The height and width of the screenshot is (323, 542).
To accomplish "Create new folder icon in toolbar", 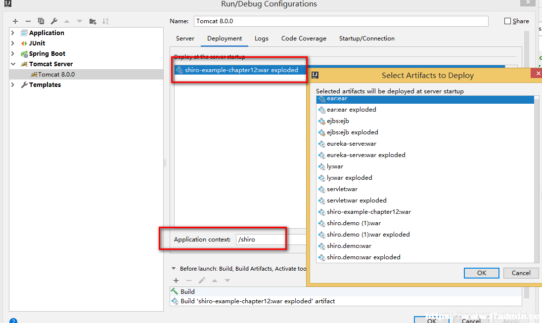I will point(92,21).
